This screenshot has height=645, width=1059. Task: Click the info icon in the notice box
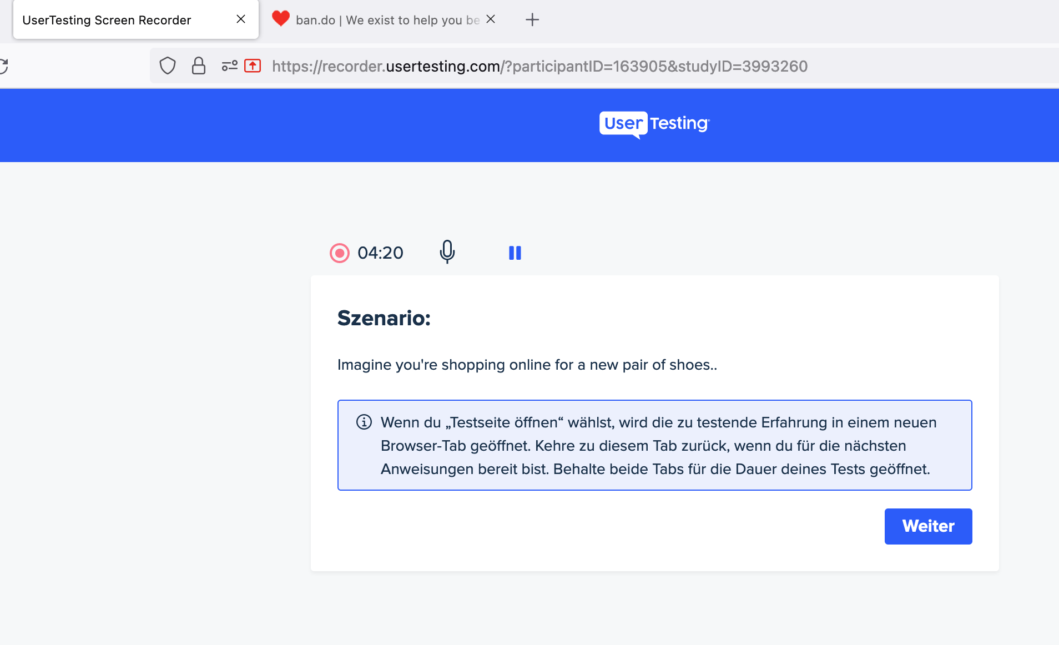click(x=364, y=422)
